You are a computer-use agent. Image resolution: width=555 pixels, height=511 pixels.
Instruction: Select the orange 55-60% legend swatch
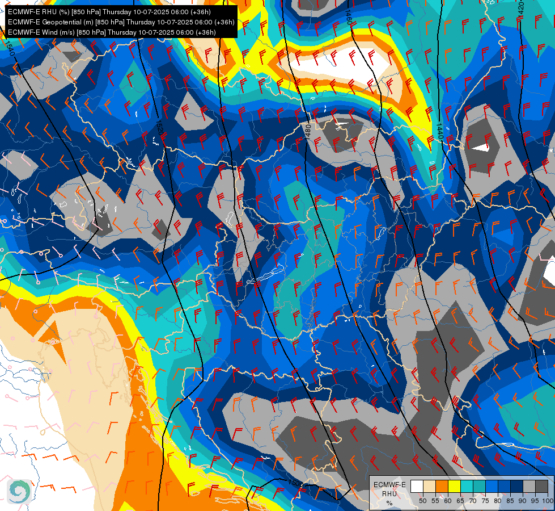tap(442, 486)
